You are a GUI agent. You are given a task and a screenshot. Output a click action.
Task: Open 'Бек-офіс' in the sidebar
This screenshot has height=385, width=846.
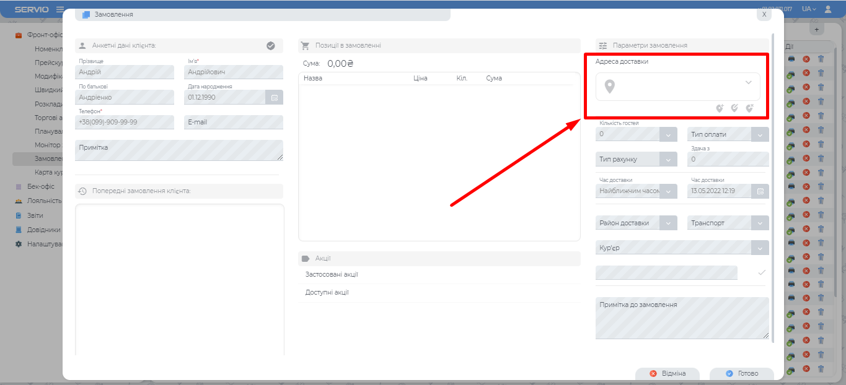40,186
